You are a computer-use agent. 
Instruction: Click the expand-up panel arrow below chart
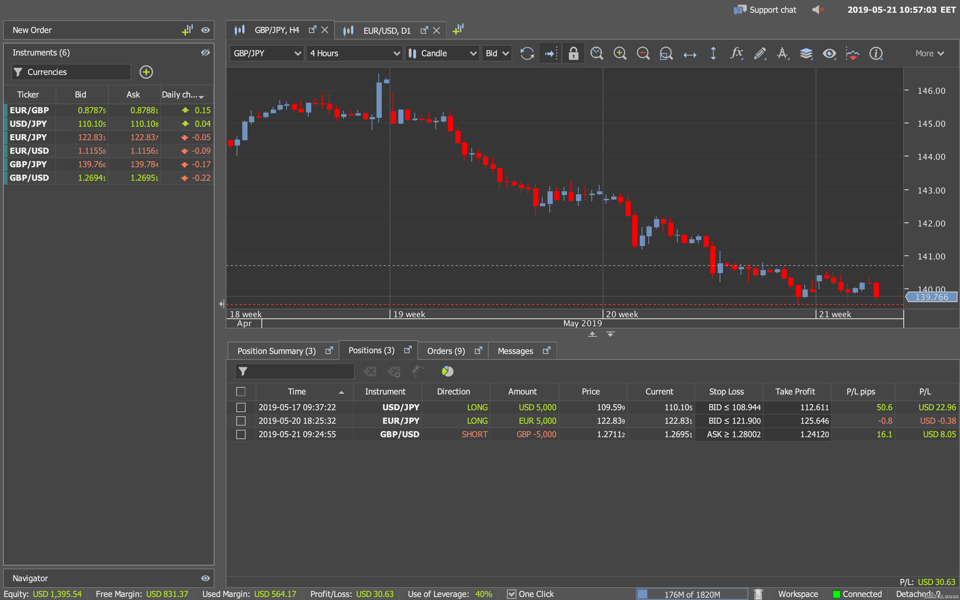tap(592, 334)
